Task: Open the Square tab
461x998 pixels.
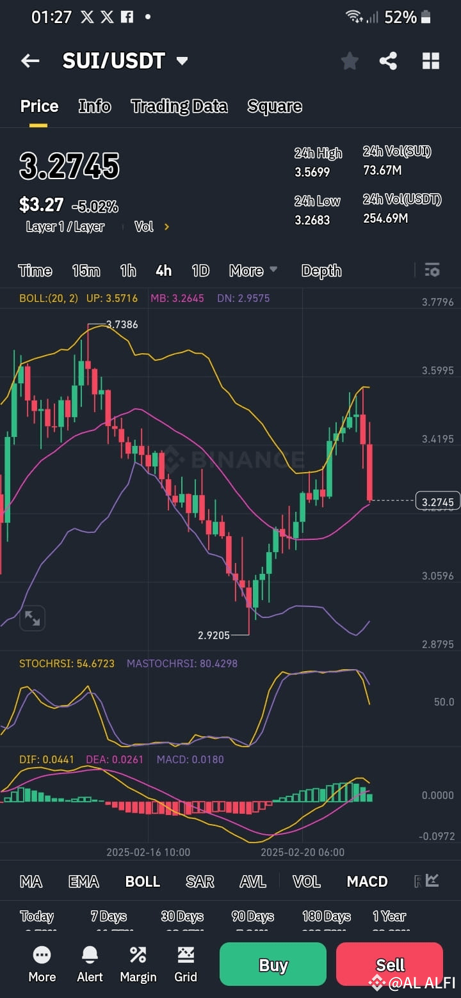Action: point(275,106)
